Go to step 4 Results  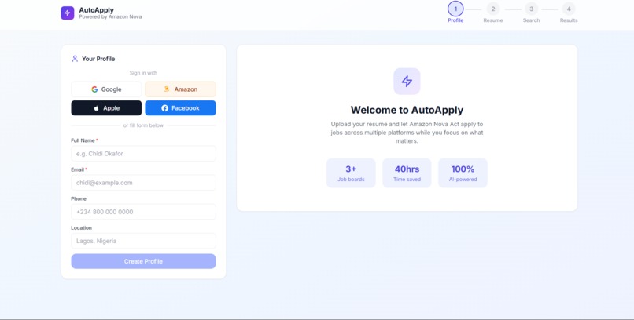coord(569,13)
